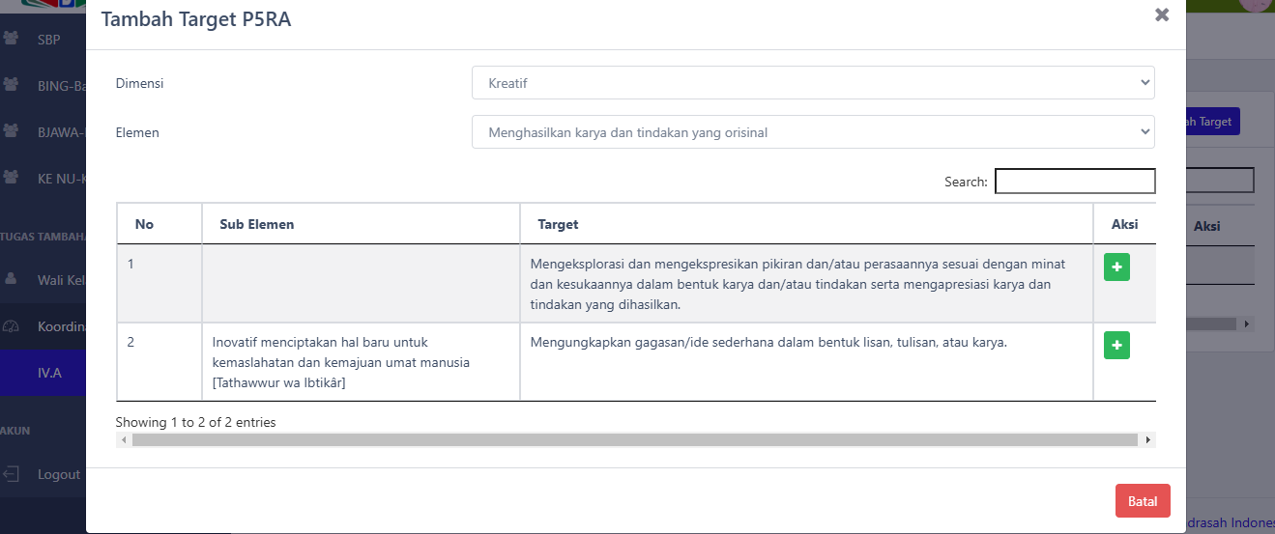Focus the Search input field

[1075, 181]
